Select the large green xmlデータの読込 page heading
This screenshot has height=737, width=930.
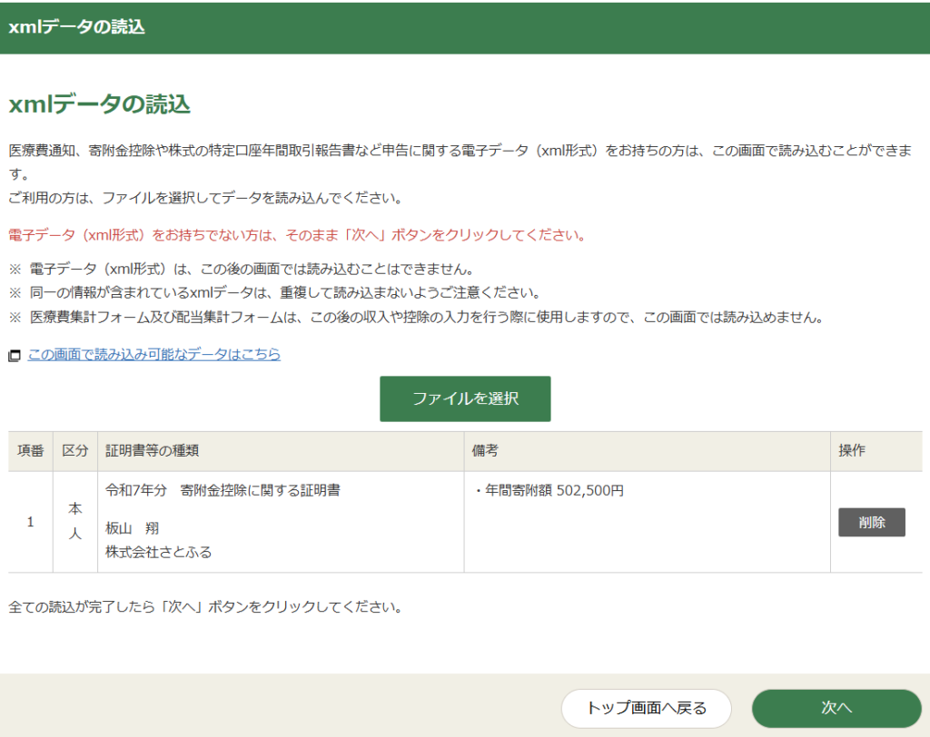tap(99, 104)
